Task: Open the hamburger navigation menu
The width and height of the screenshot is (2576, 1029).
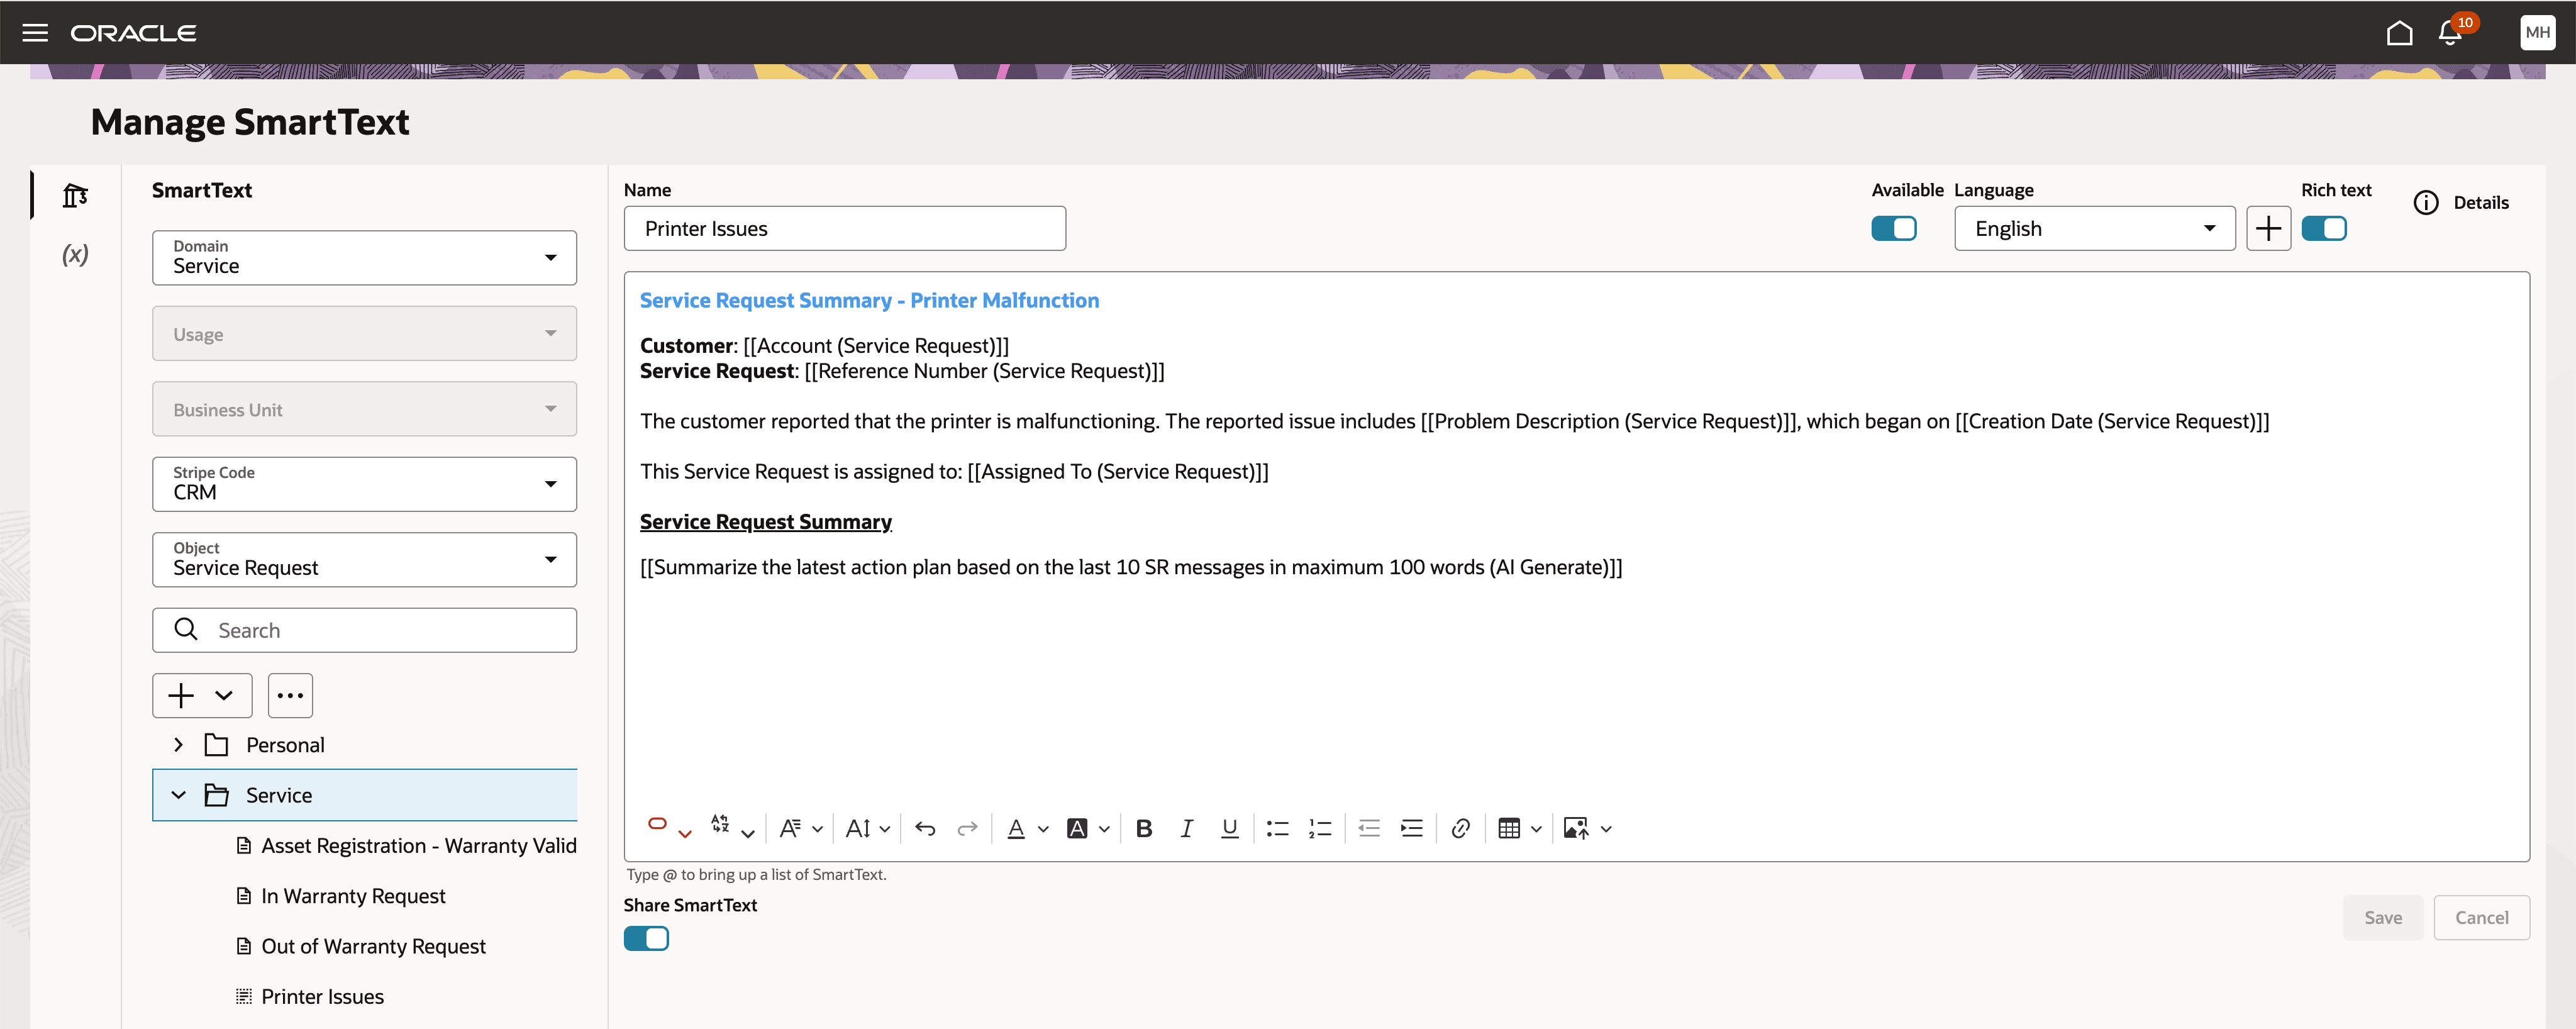Action: [35, 32]
